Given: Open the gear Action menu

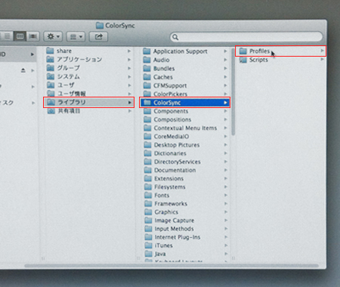Looking at the screenshot, I should coord(53,37).
